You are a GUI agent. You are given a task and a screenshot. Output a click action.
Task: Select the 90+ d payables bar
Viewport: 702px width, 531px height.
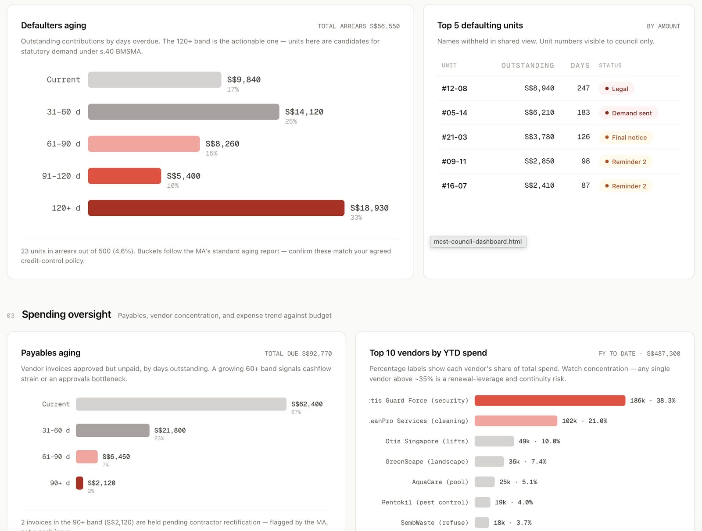pos(79,483)
